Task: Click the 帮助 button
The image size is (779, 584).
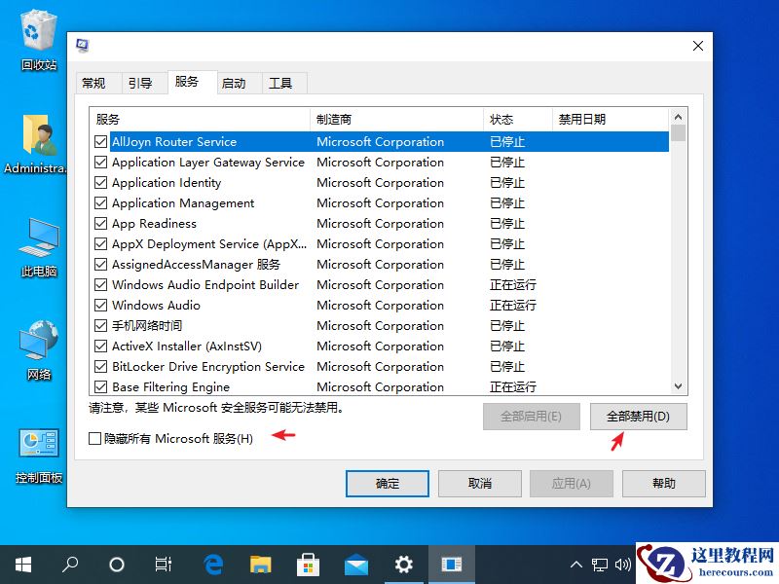Action: (663, 483)
